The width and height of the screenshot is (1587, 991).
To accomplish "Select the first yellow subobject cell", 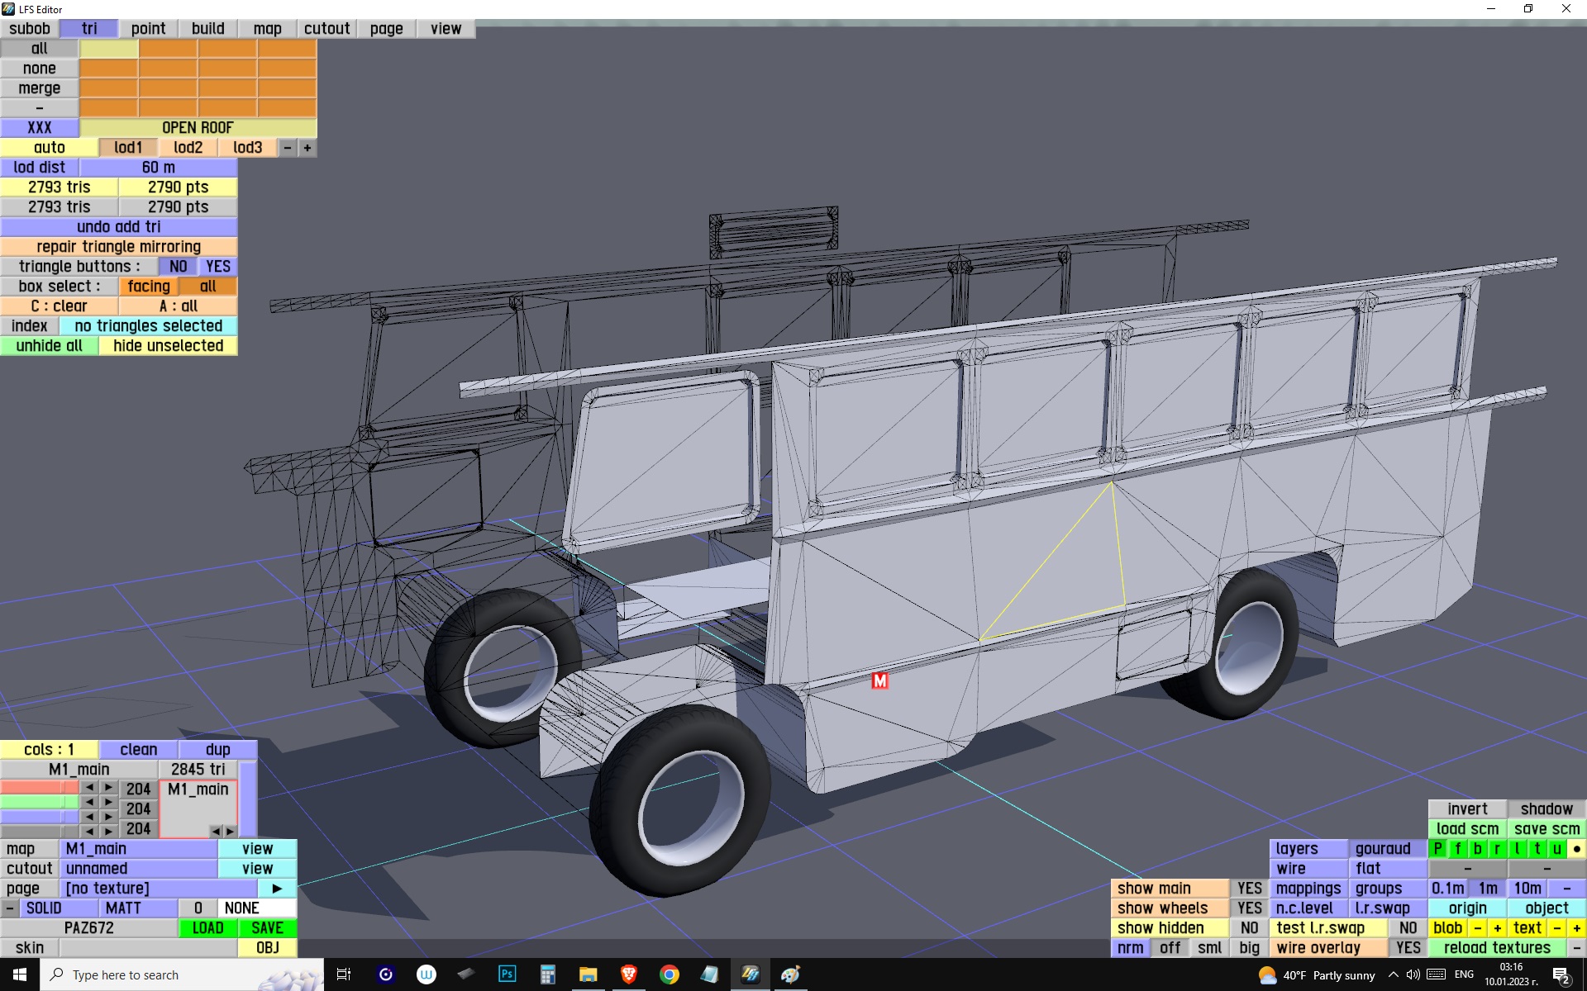I will coord(108,49).
